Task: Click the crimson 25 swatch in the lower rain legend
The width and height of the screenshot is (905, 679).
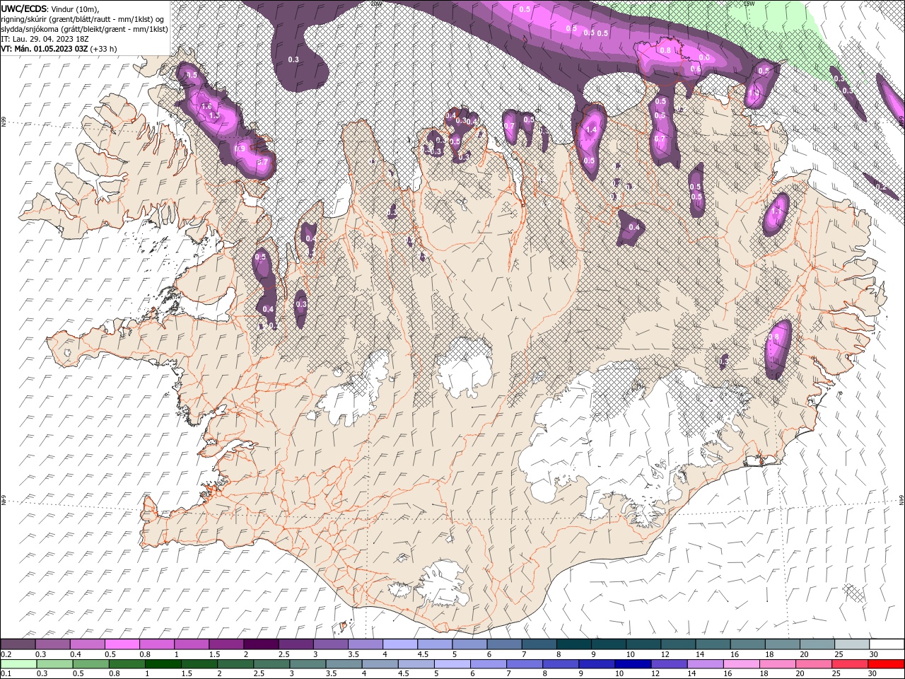Action: pyautogui.click(x=850, y=664)
